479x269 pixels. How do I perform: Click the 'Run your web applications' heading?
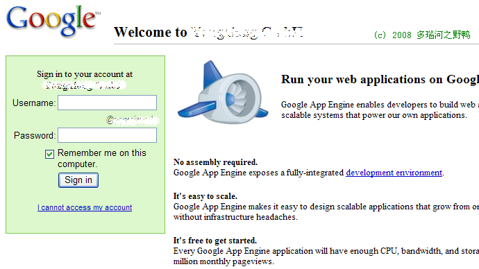380,80
